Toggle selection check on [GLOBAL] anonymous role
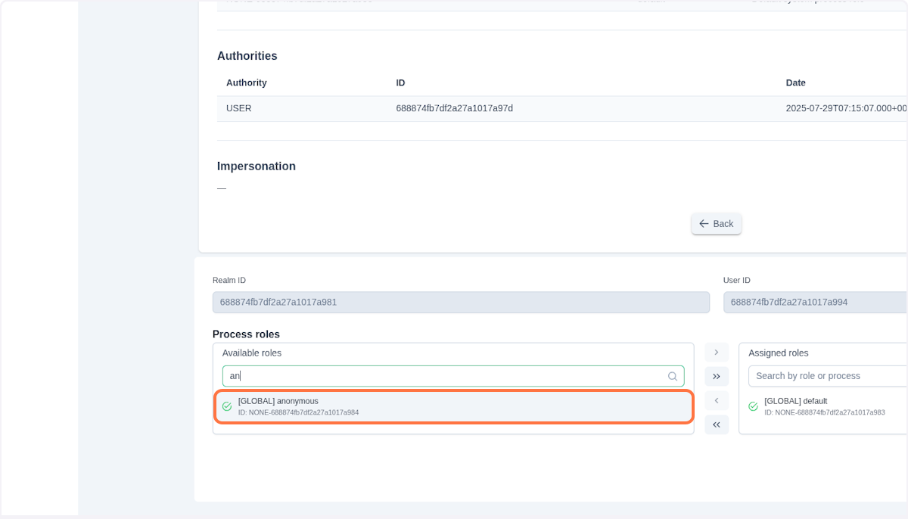Image resolution: width=908 pixels, height=519 pixels. (227, 406)
